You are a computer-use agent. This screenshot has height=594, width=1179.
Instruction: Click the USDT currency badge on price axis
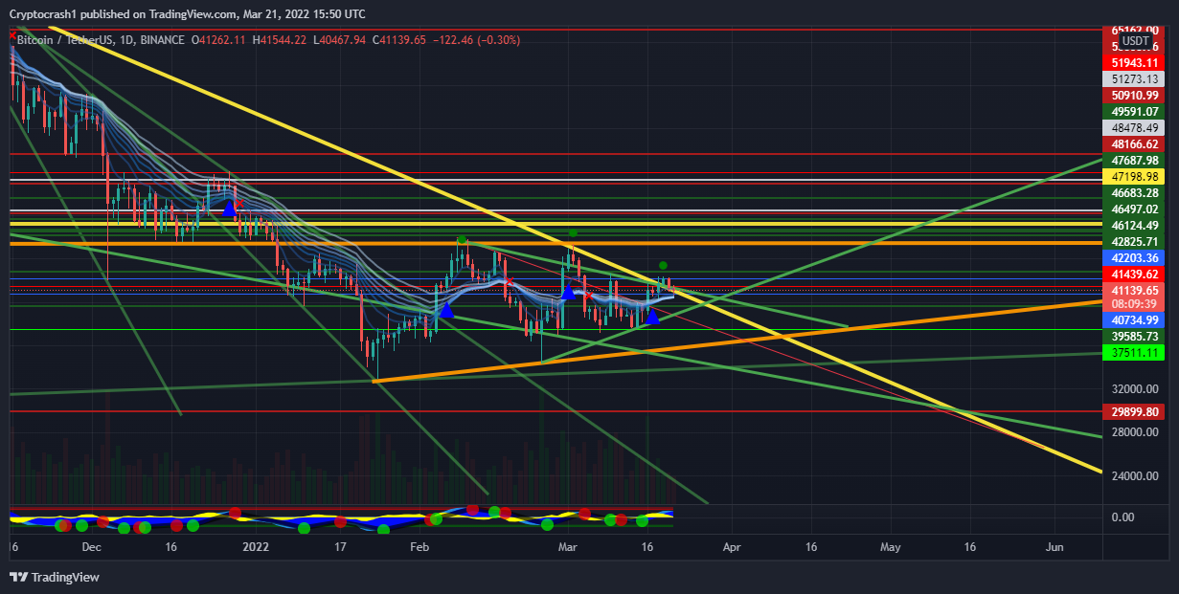pos(1136,41)
